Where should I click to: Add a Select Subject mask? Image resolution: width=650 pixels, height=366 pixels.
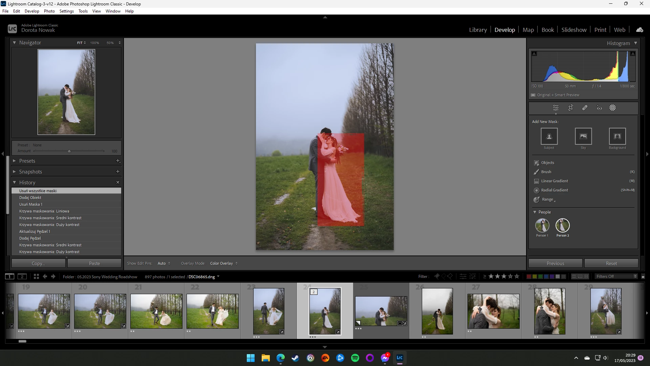coord(549,136)
